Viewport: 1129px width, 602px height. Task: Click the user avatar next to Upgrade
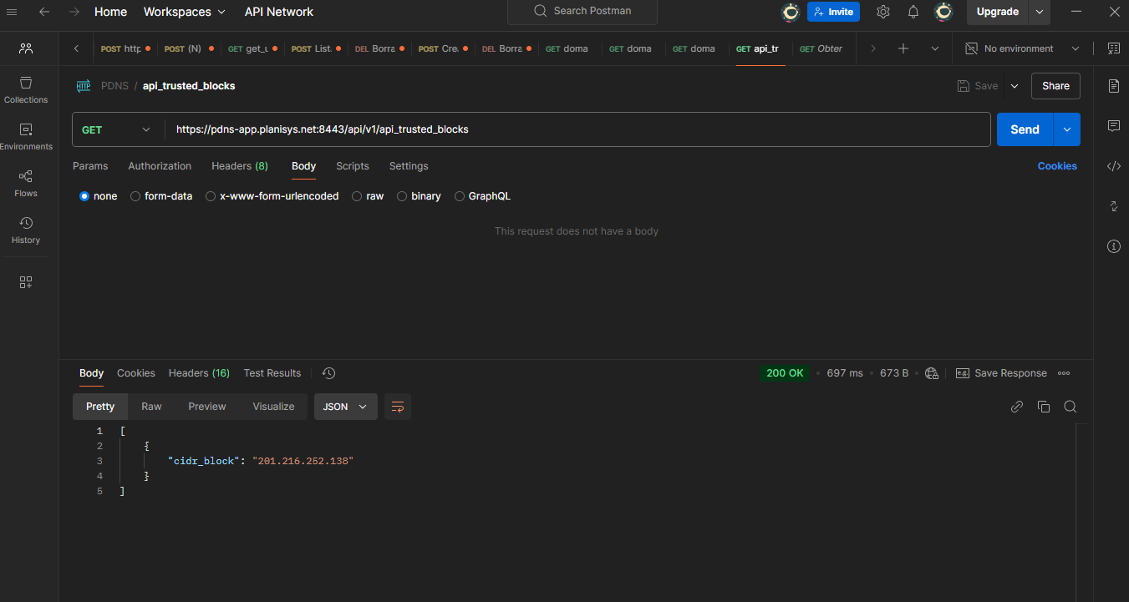[x=943, y=12]
